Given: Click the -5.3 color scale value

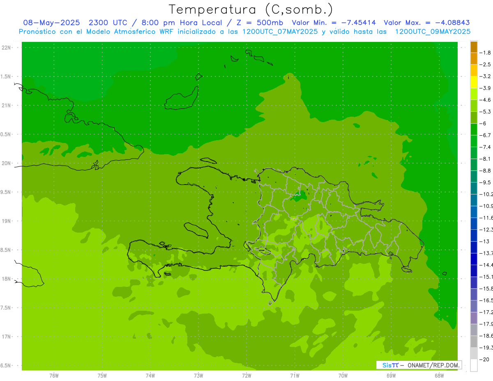Looking at the screenshot, I should (486, 111).
